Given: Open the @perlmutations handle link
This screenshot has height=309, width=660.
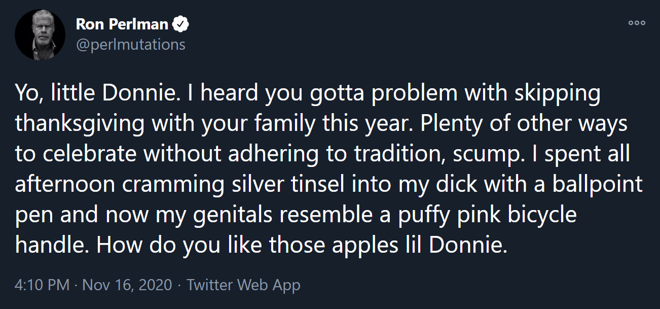Looking at the screenshot, I should click(x=130, y=45).
